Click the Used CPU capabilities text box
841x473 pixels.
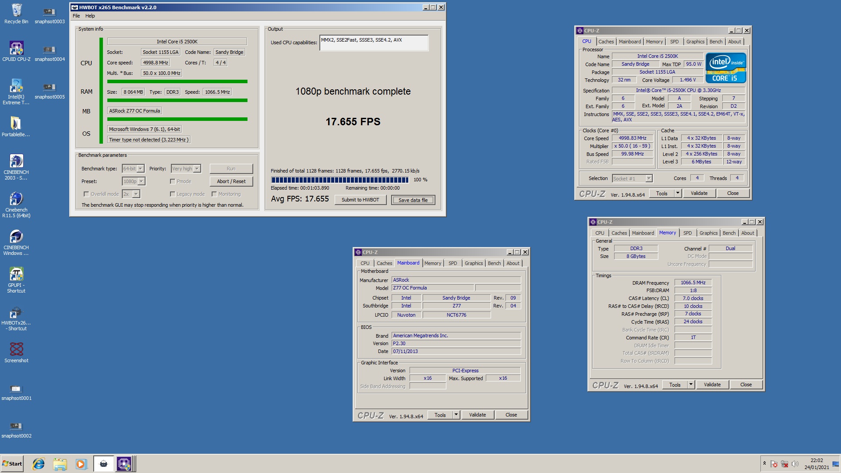pyautogui.click(x=374, y=43)
